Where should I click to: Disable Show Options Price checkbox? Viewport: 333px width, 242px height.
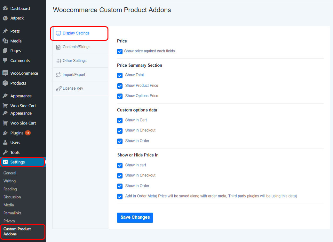pyautogui.click(x=120, y=96)
